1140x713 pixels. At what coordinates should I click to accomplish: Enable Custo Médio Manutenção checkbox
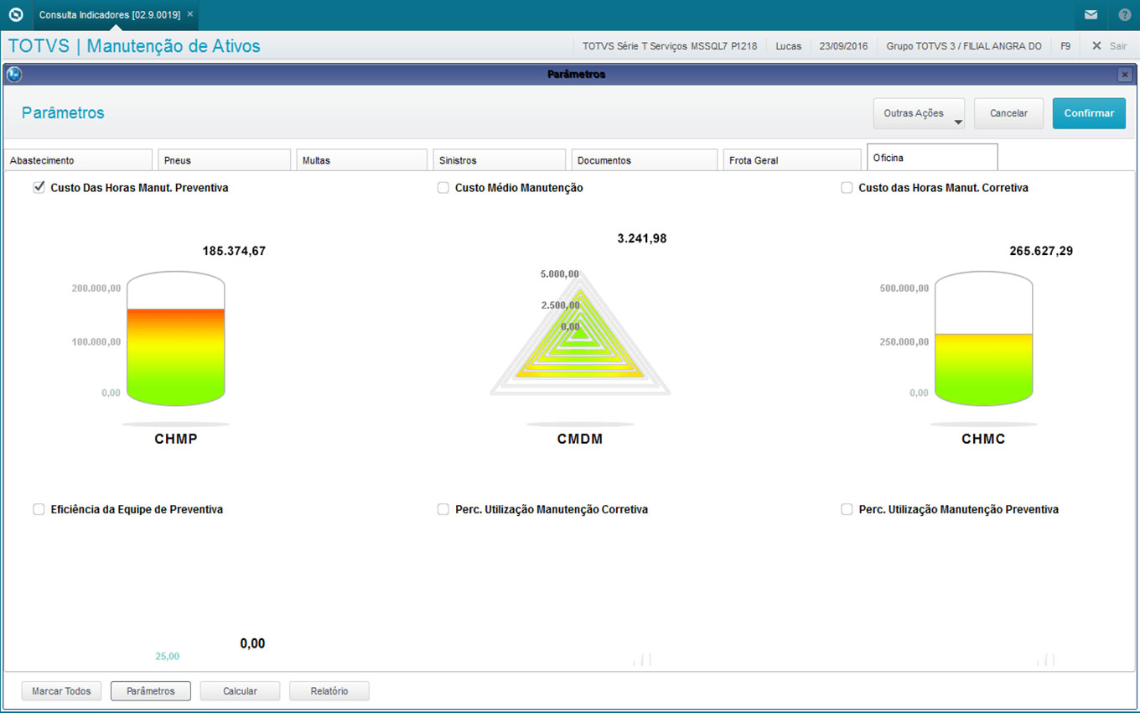point(443,188)
